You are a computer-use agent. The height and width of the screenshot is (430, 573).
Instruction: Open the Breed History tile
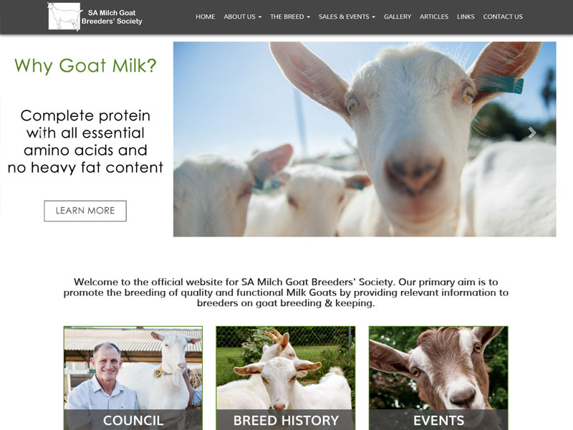[x=285, y=378]
